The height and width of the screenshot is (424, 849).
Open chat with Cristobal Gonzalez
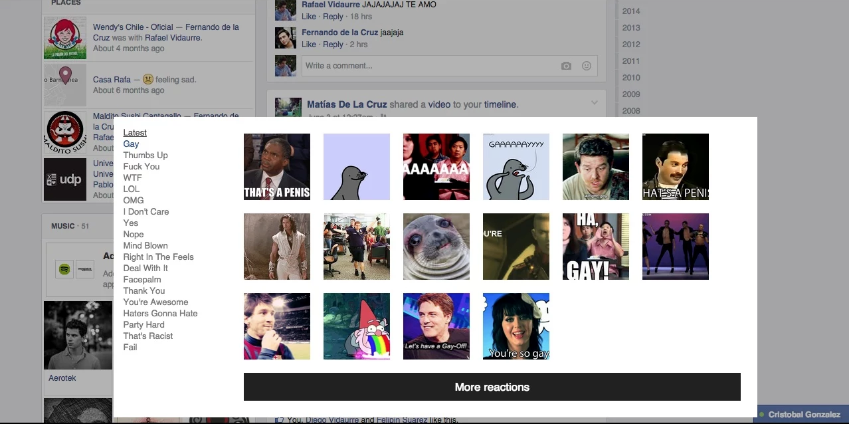click(802, 415)
